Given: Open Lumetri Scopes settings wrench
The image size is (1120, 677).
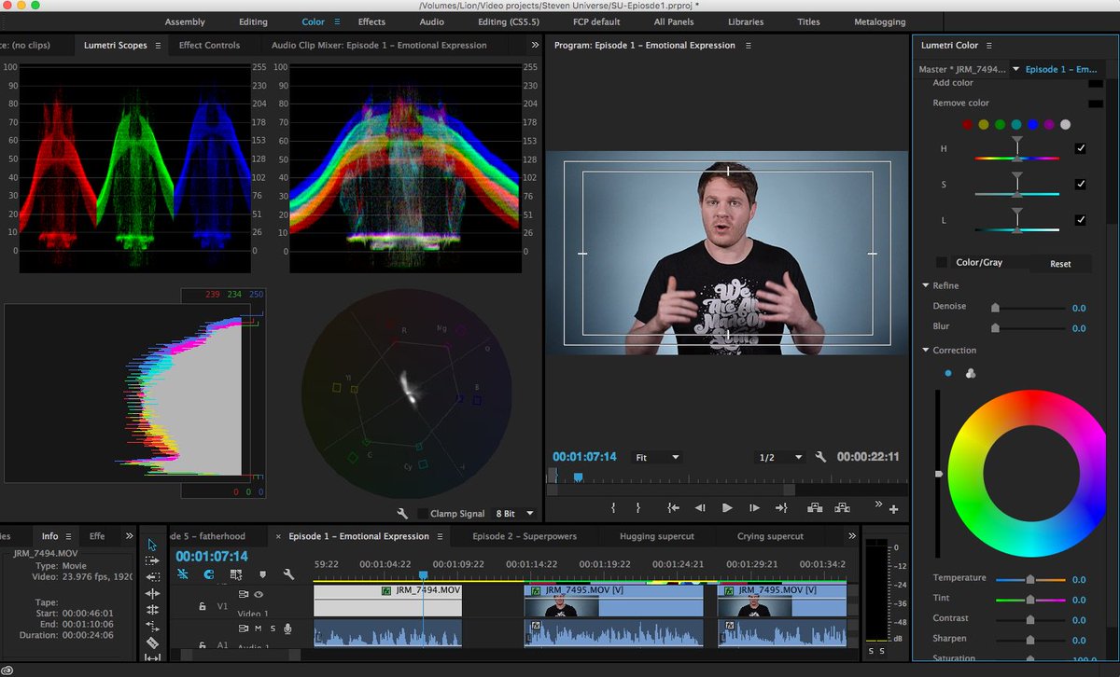Looking at the screenshot, I should [x=403, y=514].
